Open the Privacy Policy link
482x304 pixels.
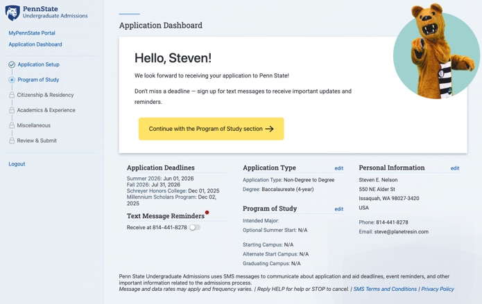(x=438, y=289)
